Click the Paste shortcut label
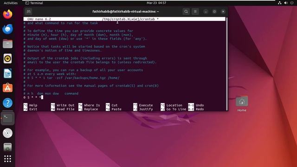Viewport: 297px width, 167px height. click(x=116, y=109)
